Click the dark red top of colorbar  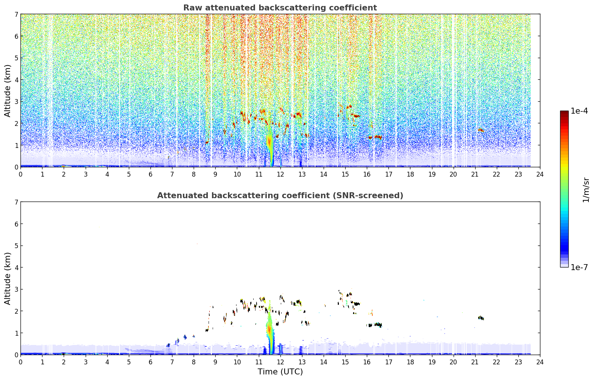click(564, 114)
